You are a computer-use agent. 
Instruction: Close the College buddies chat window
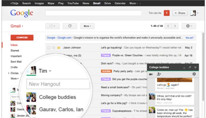tap(195, 67)
